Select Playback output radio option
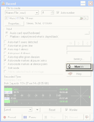The height and width of the screenshot is (122, 94). click(x=7, y=37)
